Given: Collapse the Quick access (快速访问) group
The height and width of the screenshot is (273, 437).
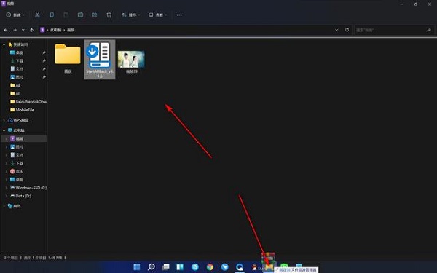Looking at the screenshot, I should (4, 44).
